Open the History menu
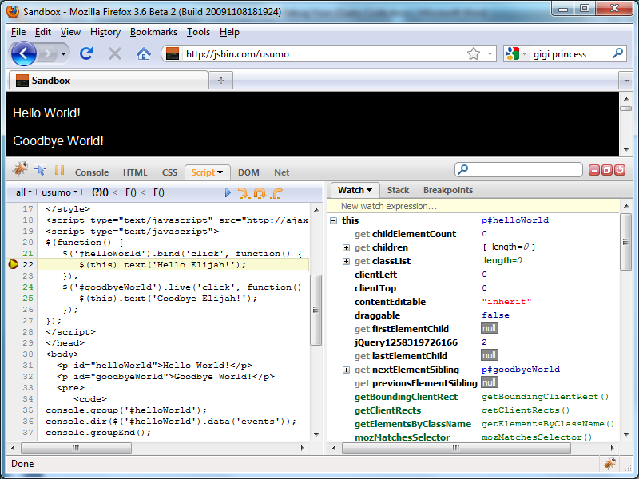The width and height of the screenshot is (639, 479). tap(105, 32)
